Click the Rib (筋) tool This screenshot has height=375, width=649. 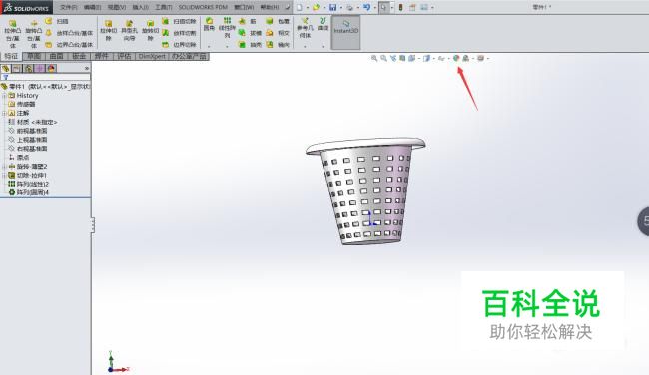247,21
